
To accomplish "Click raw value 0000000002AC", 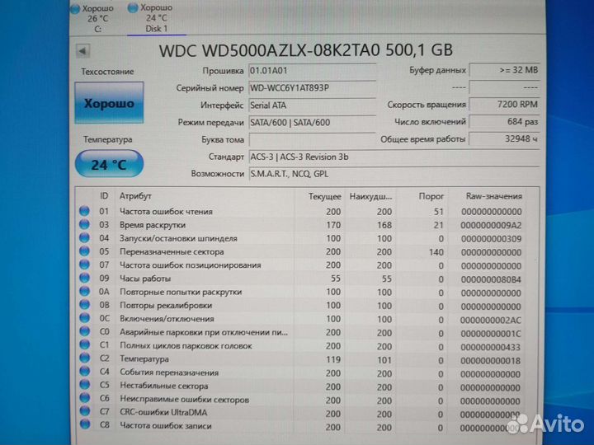I will pos(491,320).
